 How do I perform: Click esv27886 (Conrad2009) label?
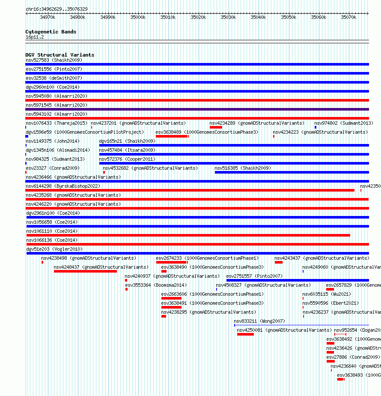point(353,357)
